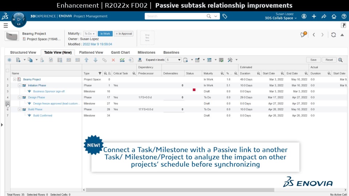Open Build Confirmed milestone link
This screenshot has width=349, height=196.
(43, 115)
